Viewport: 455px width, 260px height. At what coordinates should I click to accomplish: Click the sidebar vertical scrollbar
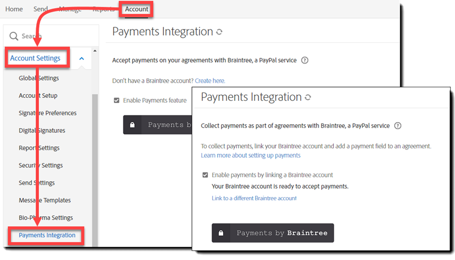pyautogui.click(x=95, y=164)
